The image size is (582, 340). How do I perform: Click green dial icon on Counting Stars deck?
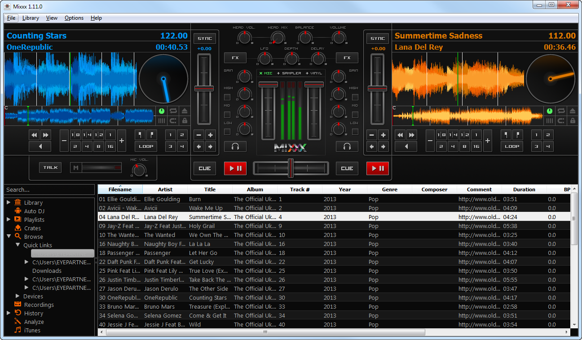162,111
